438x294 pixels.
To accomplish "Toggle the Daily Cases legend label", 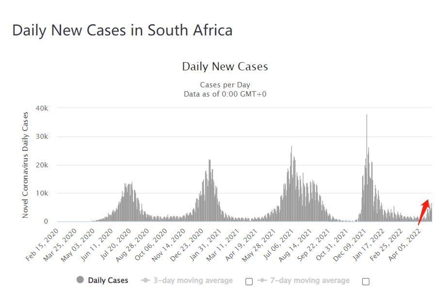I will [x=108, y=280].
